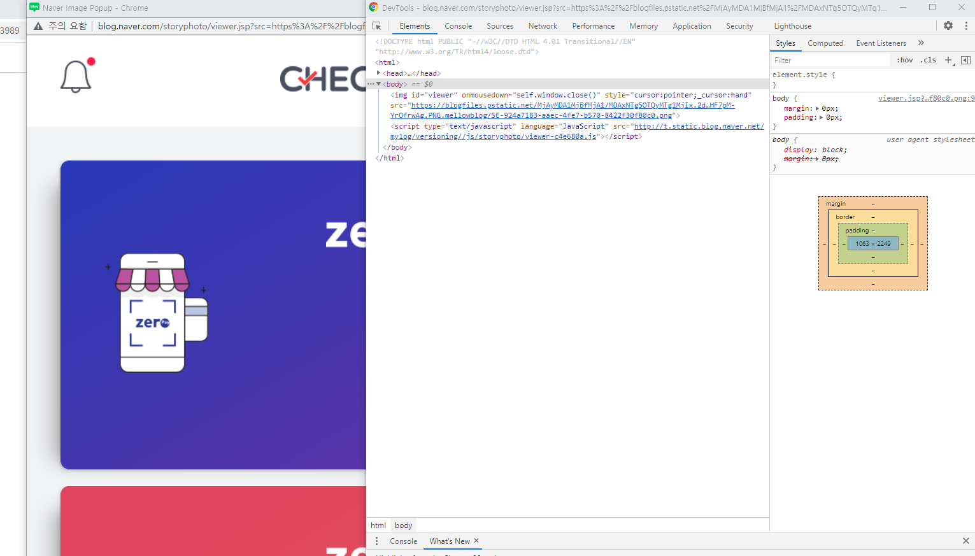Open the Security panel tab

(x=739, y=26)
